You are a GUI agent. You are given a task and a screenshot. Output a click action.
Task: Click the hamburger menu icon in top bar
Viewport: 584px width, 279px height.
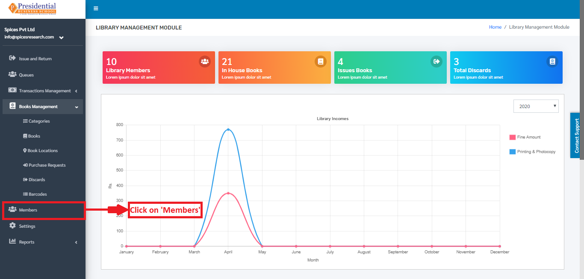tap(96, 9)
